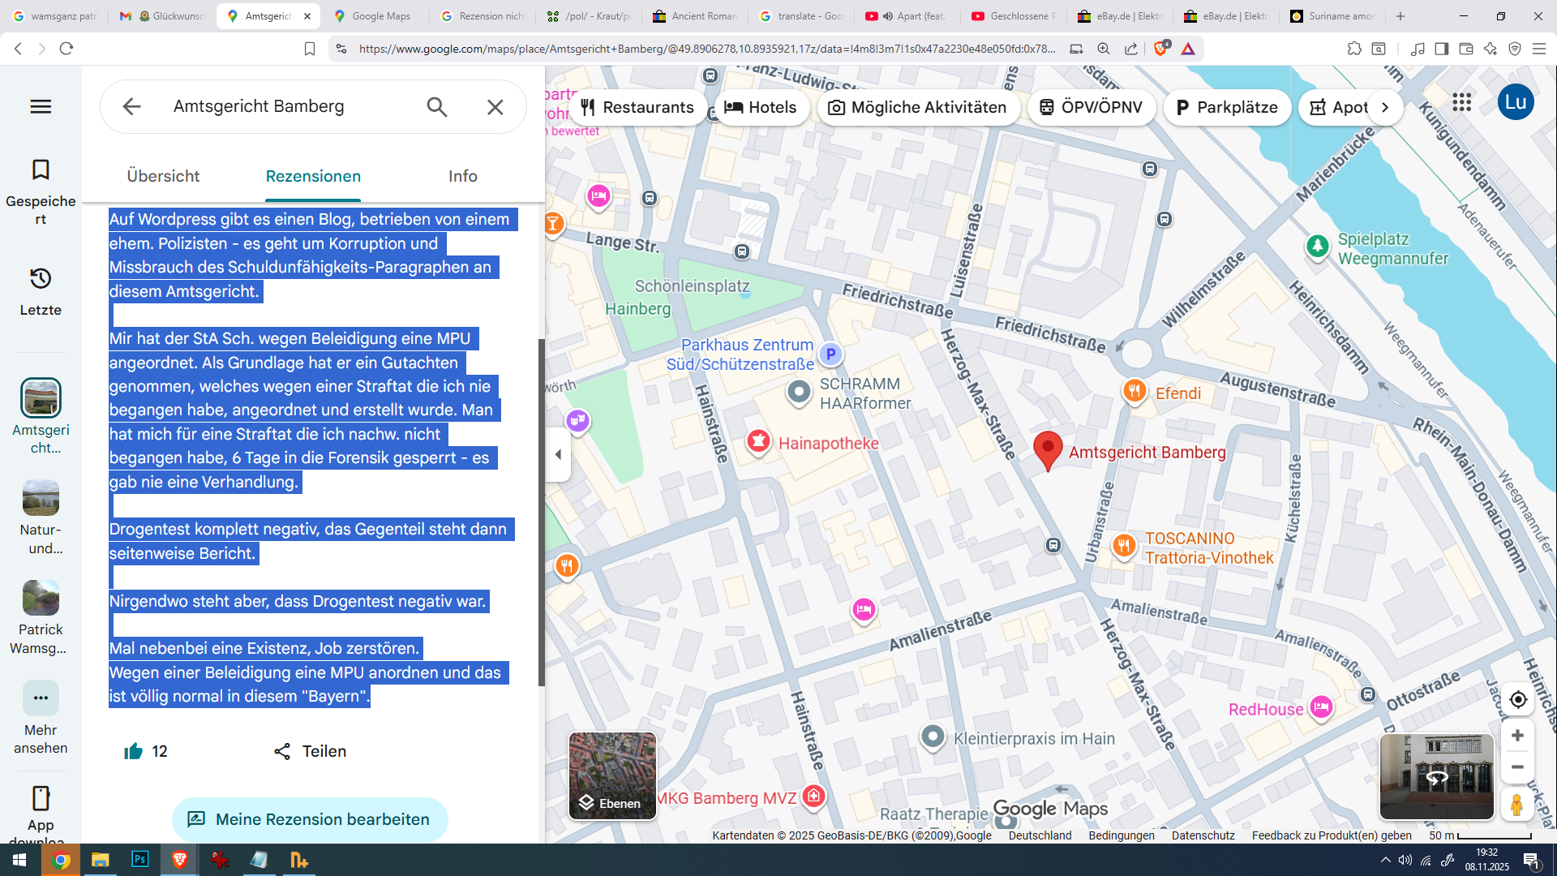This screenshot has height=876, width=1557.
Task: Zoom in the map with plus
Action: (1517, 736)
